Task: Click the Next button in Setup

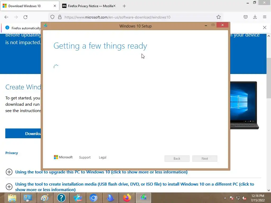Action: coord(205,159)
